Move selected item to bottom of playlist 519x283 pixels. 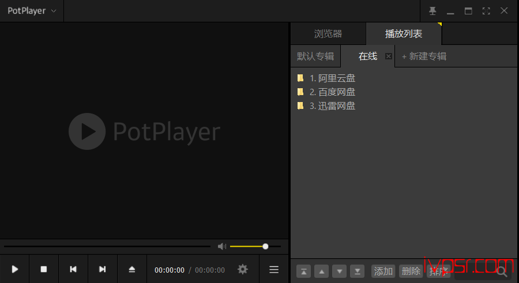click(357, 271)
